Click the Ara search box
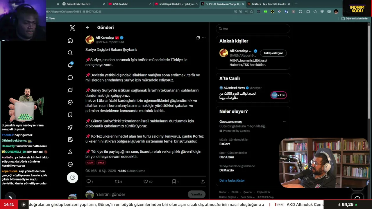The height and width of the screenshot is (209, 372). 253,28
